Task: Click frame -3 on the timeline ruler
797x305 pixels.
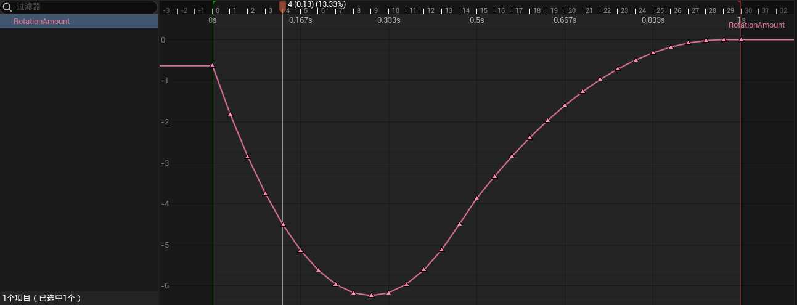Action: [x=166, y=10]
